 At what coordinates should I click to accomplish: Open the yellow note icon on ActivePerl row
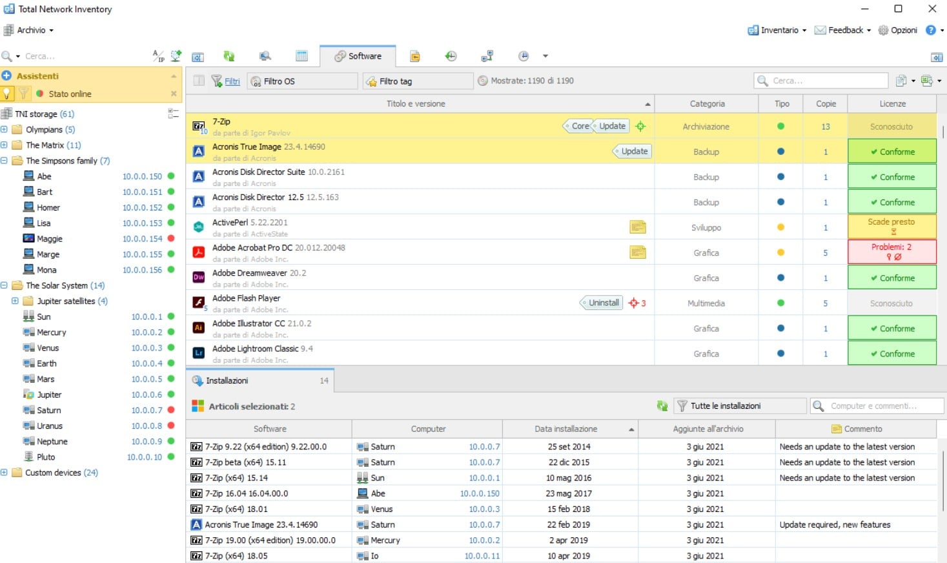point(638,227)
